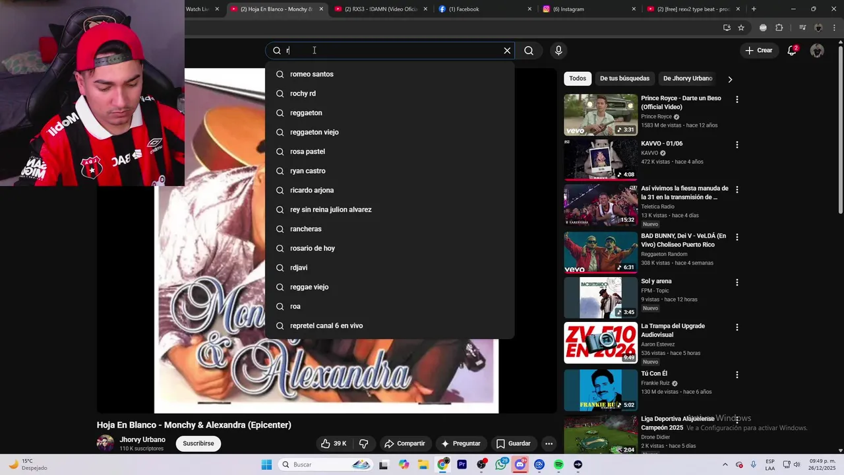Select the De tus búsquedas chip
Screen dimensions: 844x475
coord(624,79)
